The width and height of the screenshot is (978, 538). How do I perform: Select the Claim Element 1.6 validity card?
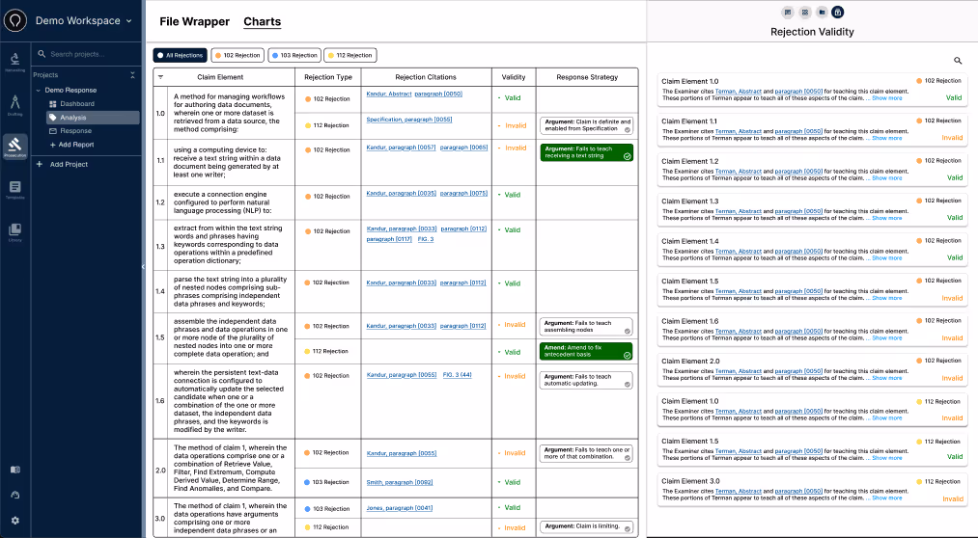[x=813, y=330]
